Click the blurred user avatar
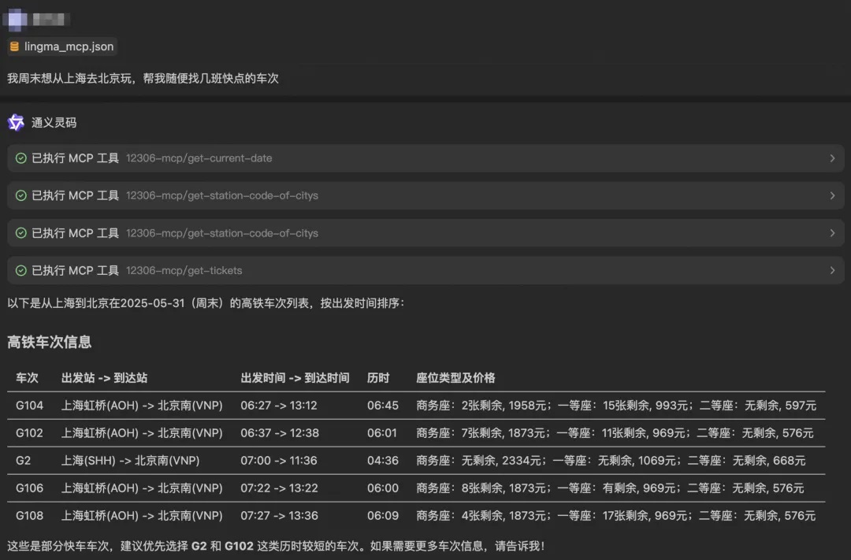The width and height of the screenshot is (851, 560). (x=17, y=20)
